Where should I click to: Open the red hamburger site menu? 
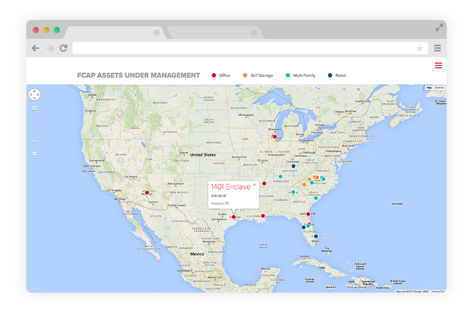coord(438,66)
